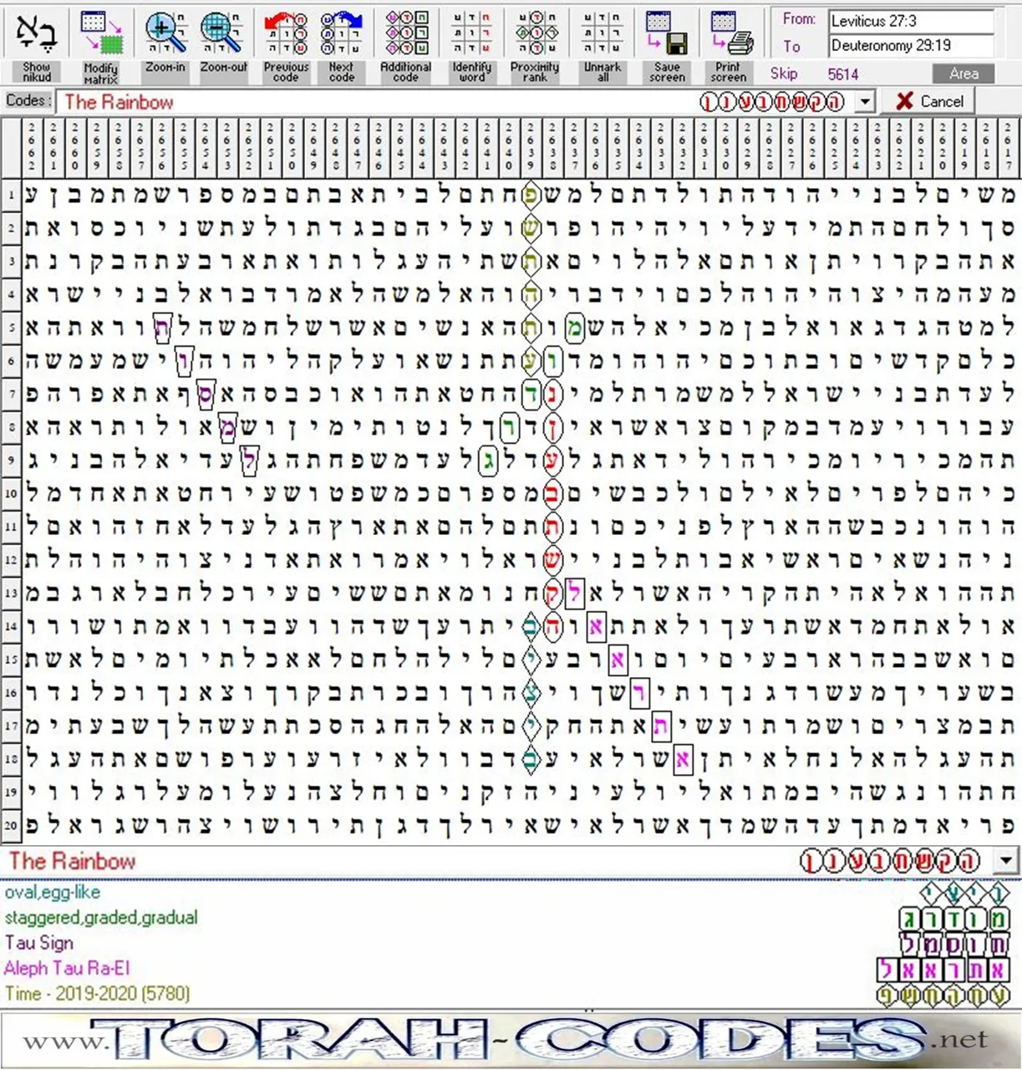Add an Additional code
Screen dimensions: 1022x1070
[405, 44]
